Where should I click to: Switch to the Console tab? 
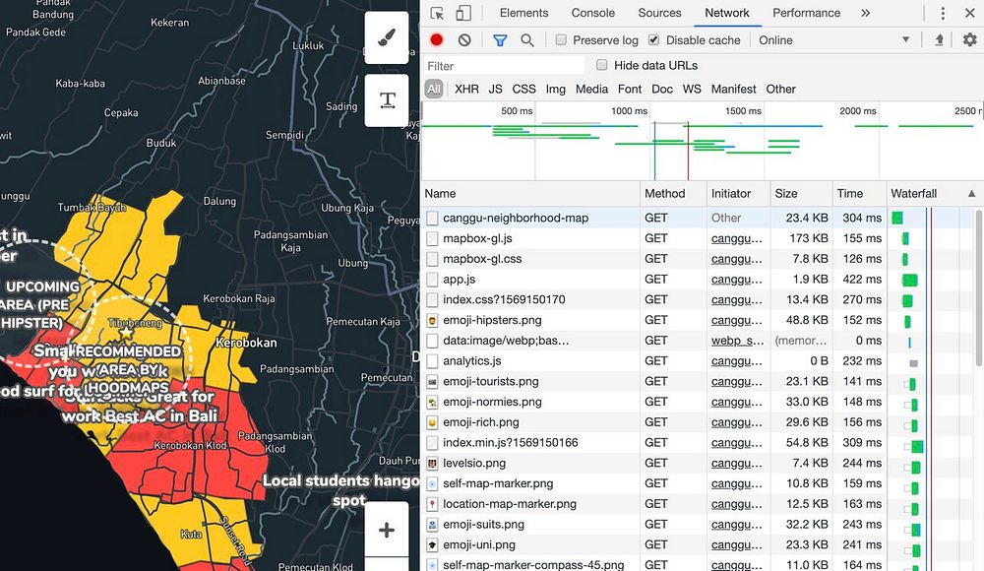click(593, 13)
